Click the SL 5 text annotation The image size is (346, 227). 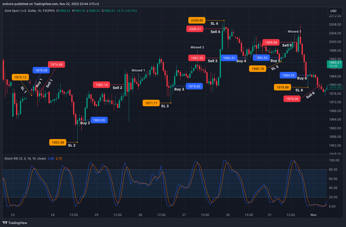coord(275,68)
